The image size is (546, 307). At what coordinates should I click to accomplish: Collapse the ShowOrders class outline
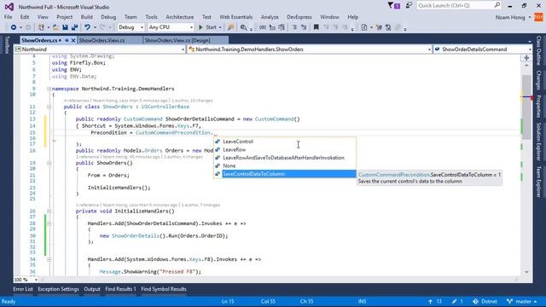pos(49,107)
